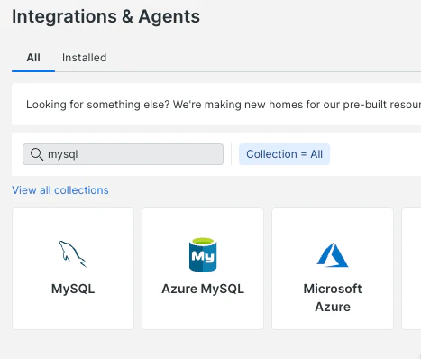Select the MySQL card title
Image resolution: width=421 pixels, height=359 pixels.
73,289
